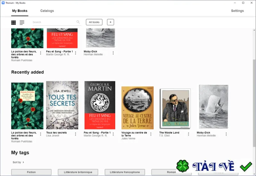Click the Recently added heading

[28, 72]
